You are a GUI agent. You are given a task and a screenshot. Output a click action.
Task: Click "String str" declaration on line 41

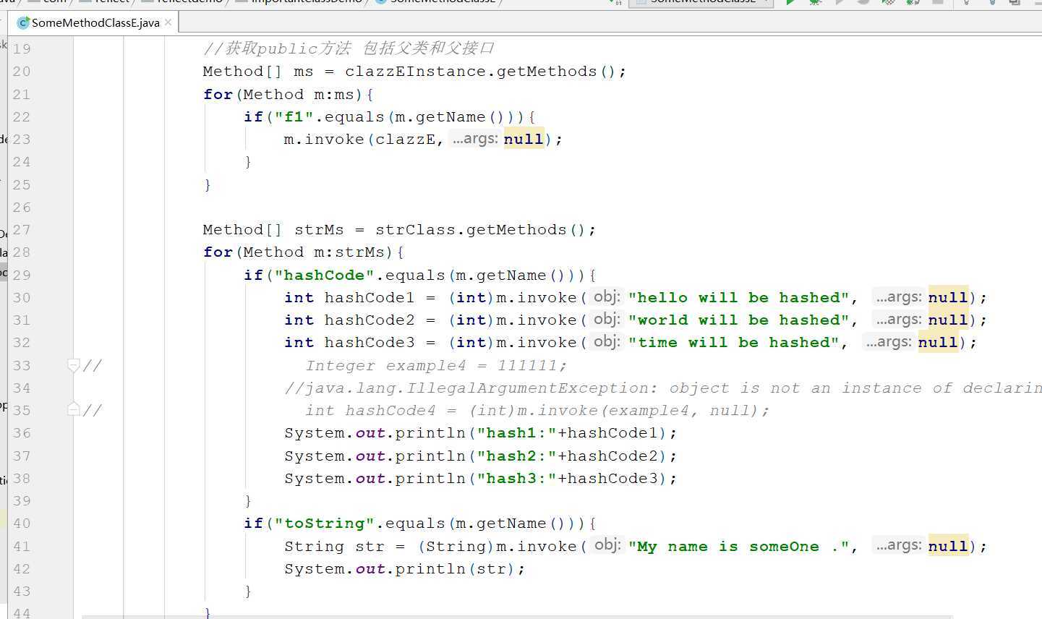334,546
